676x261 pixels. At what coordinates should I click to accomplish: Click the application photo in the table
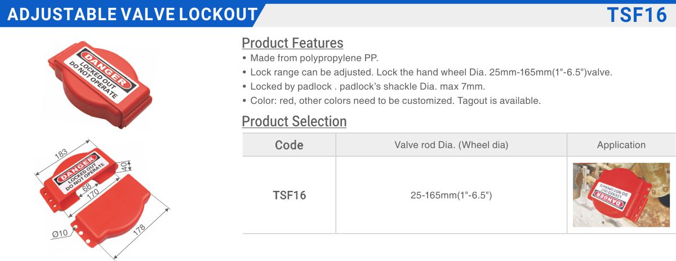click(621, 195)
